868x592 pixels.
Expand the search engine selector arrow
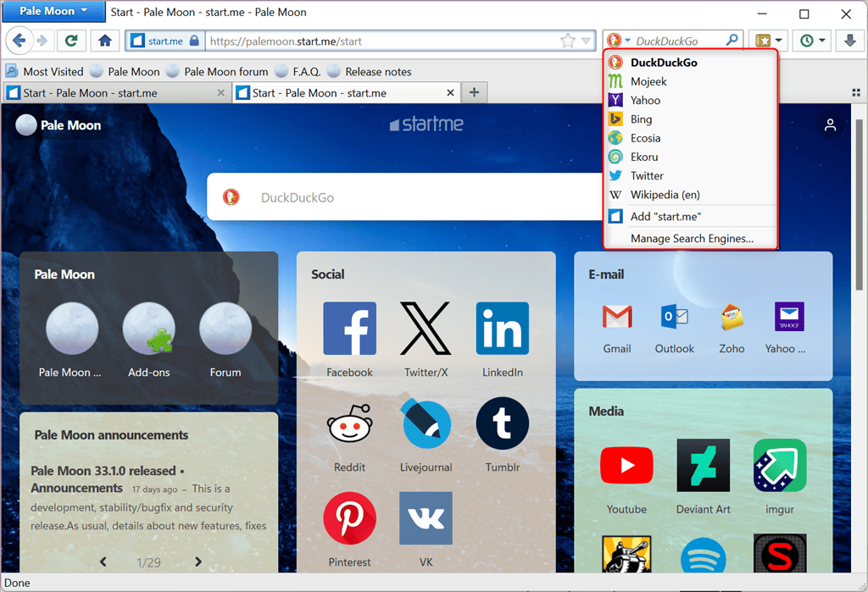click(x=627, y=41)
